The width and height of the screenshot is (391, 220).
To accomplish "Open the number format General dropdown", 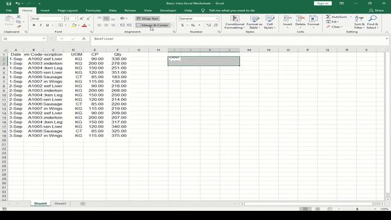I will point(216,18).
